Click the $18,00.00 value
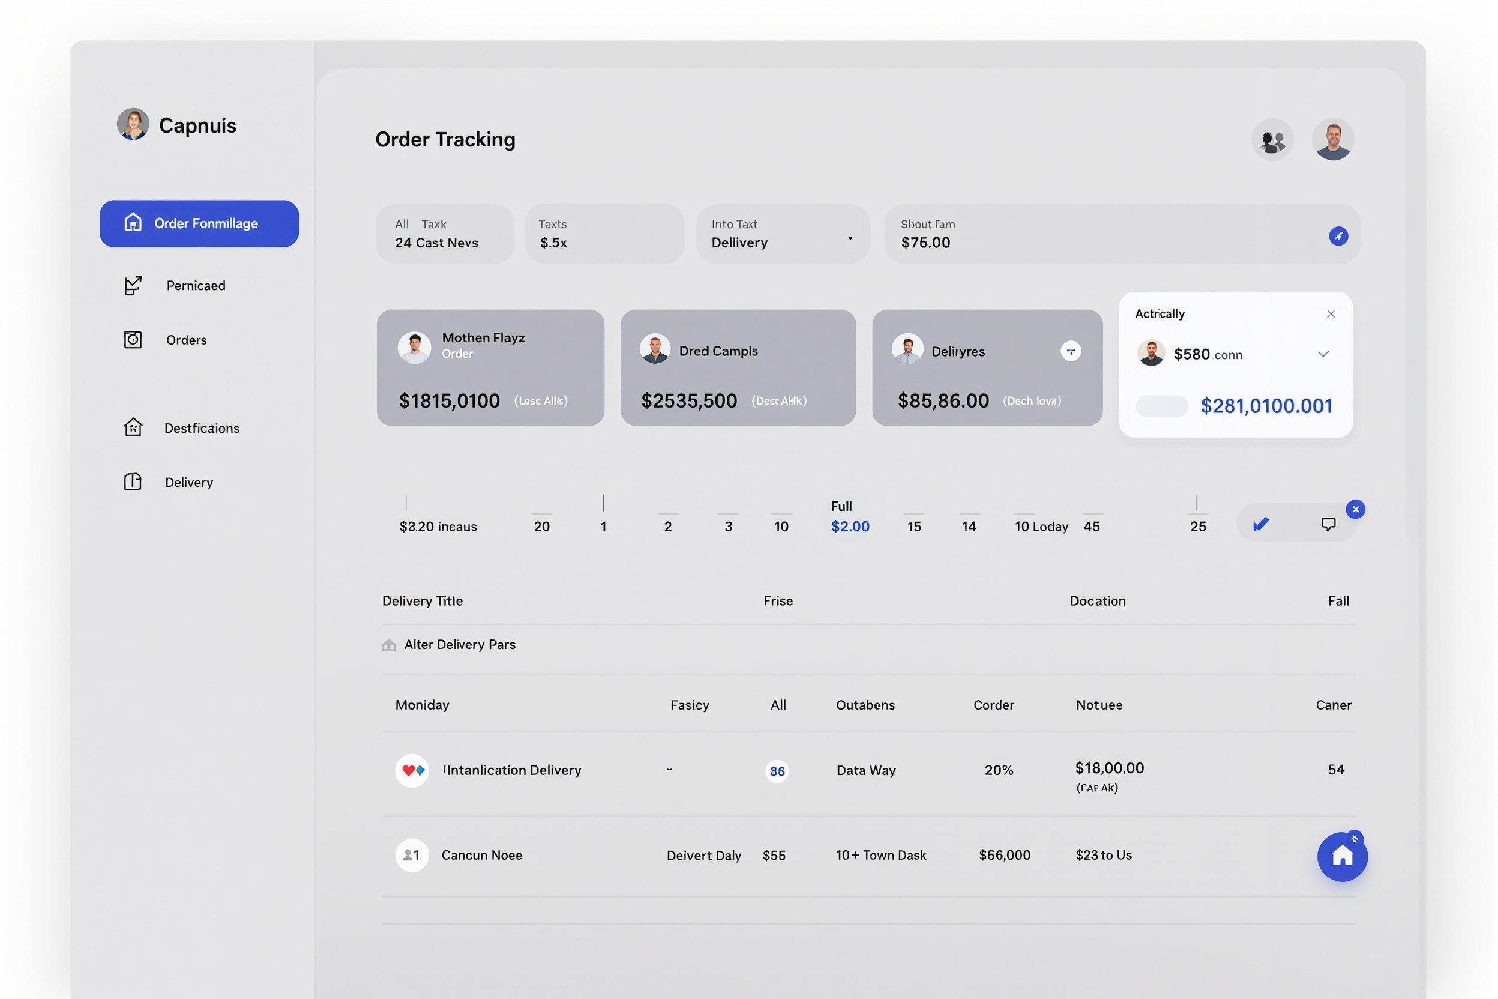 (x=1110, y=768)
